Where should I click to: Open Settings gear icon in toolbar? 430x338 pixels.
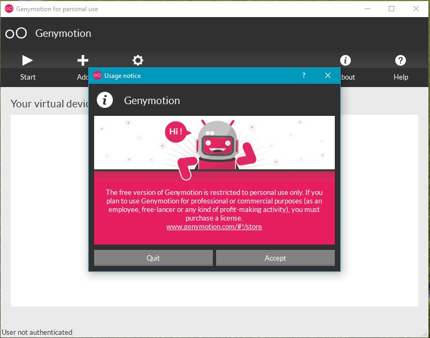click(x=137, y=60)
